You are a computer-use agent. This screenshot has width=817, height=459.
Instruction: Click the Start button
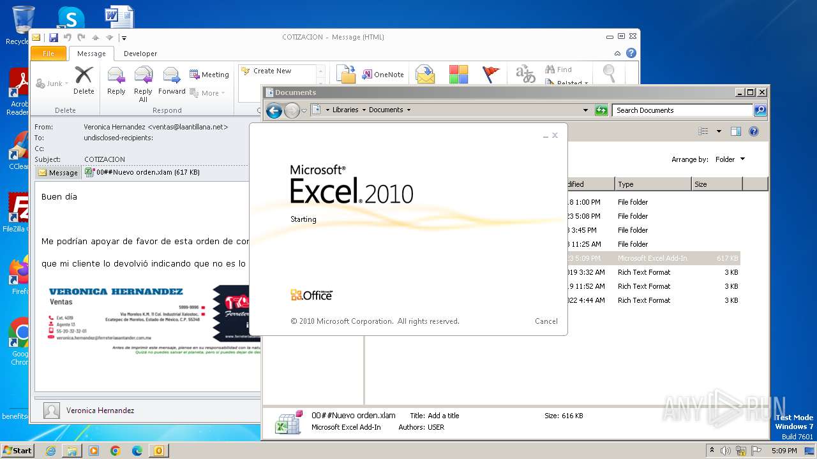[17, 451]
